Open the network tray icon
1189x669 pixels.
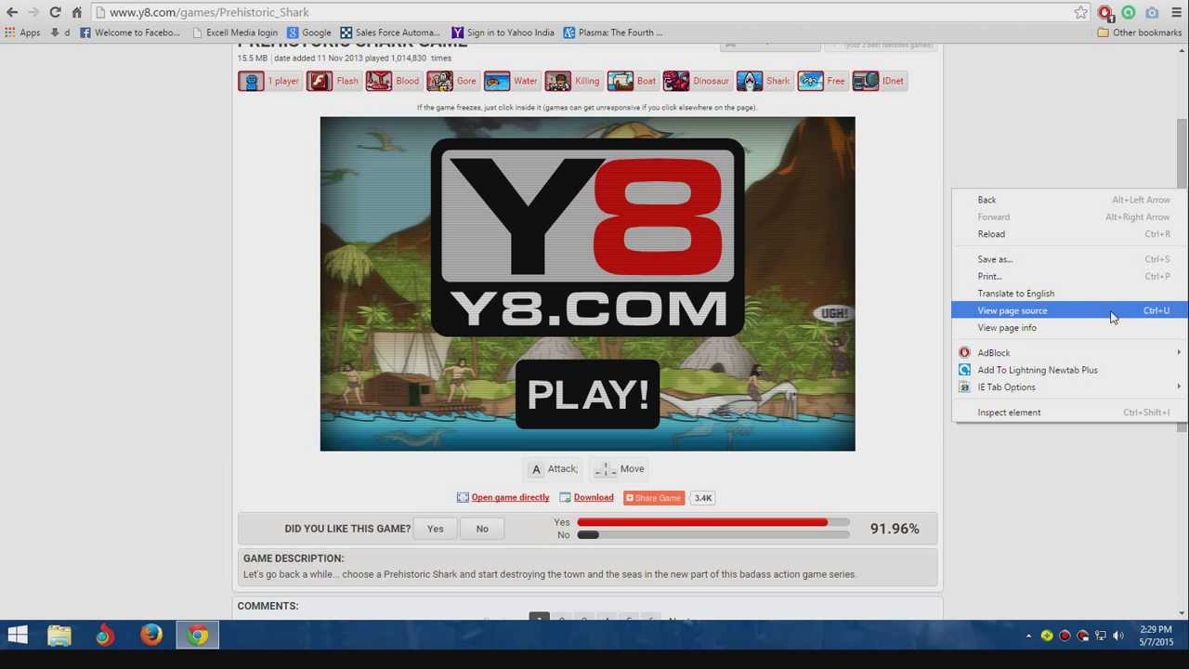[1100, 636]
